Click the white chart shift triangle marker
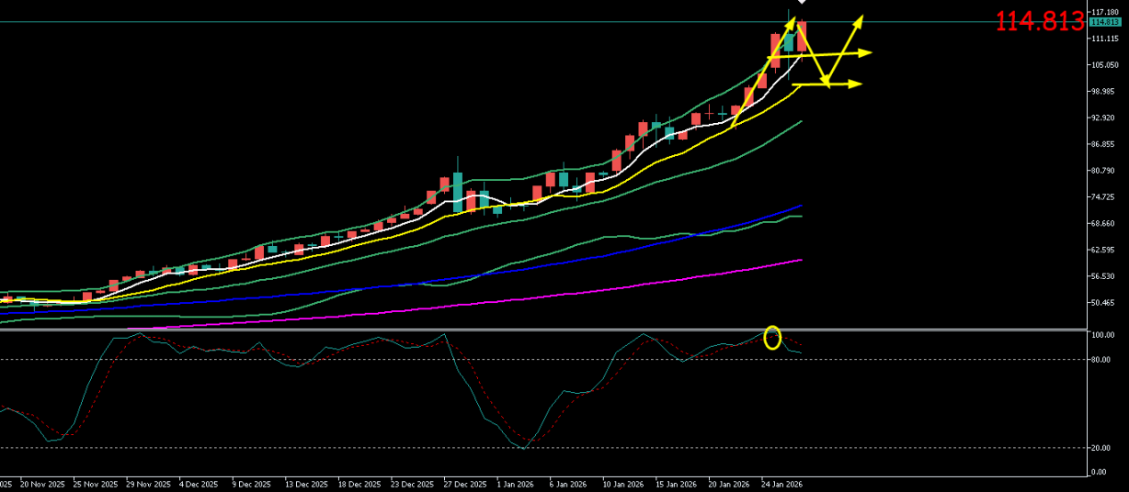This screenshot has width=1129, height=492. [x=800, y=3]
